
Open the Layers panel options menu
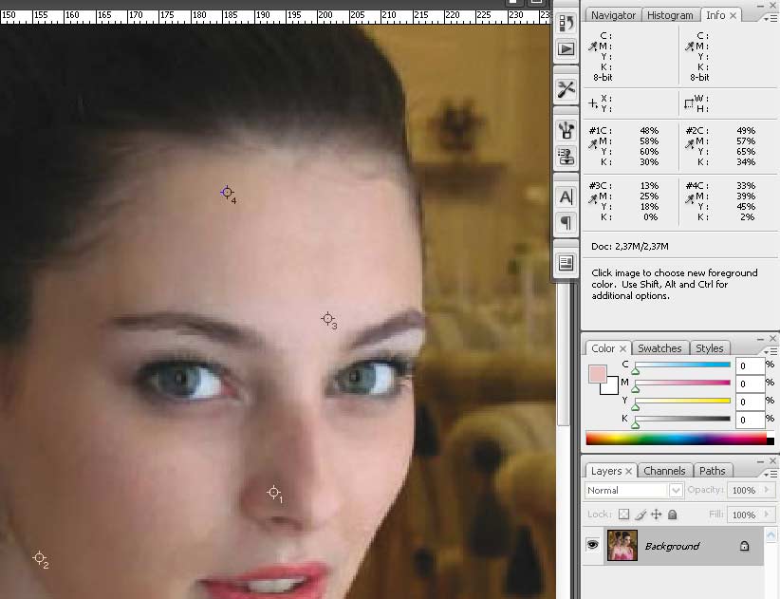click(771, 474)
